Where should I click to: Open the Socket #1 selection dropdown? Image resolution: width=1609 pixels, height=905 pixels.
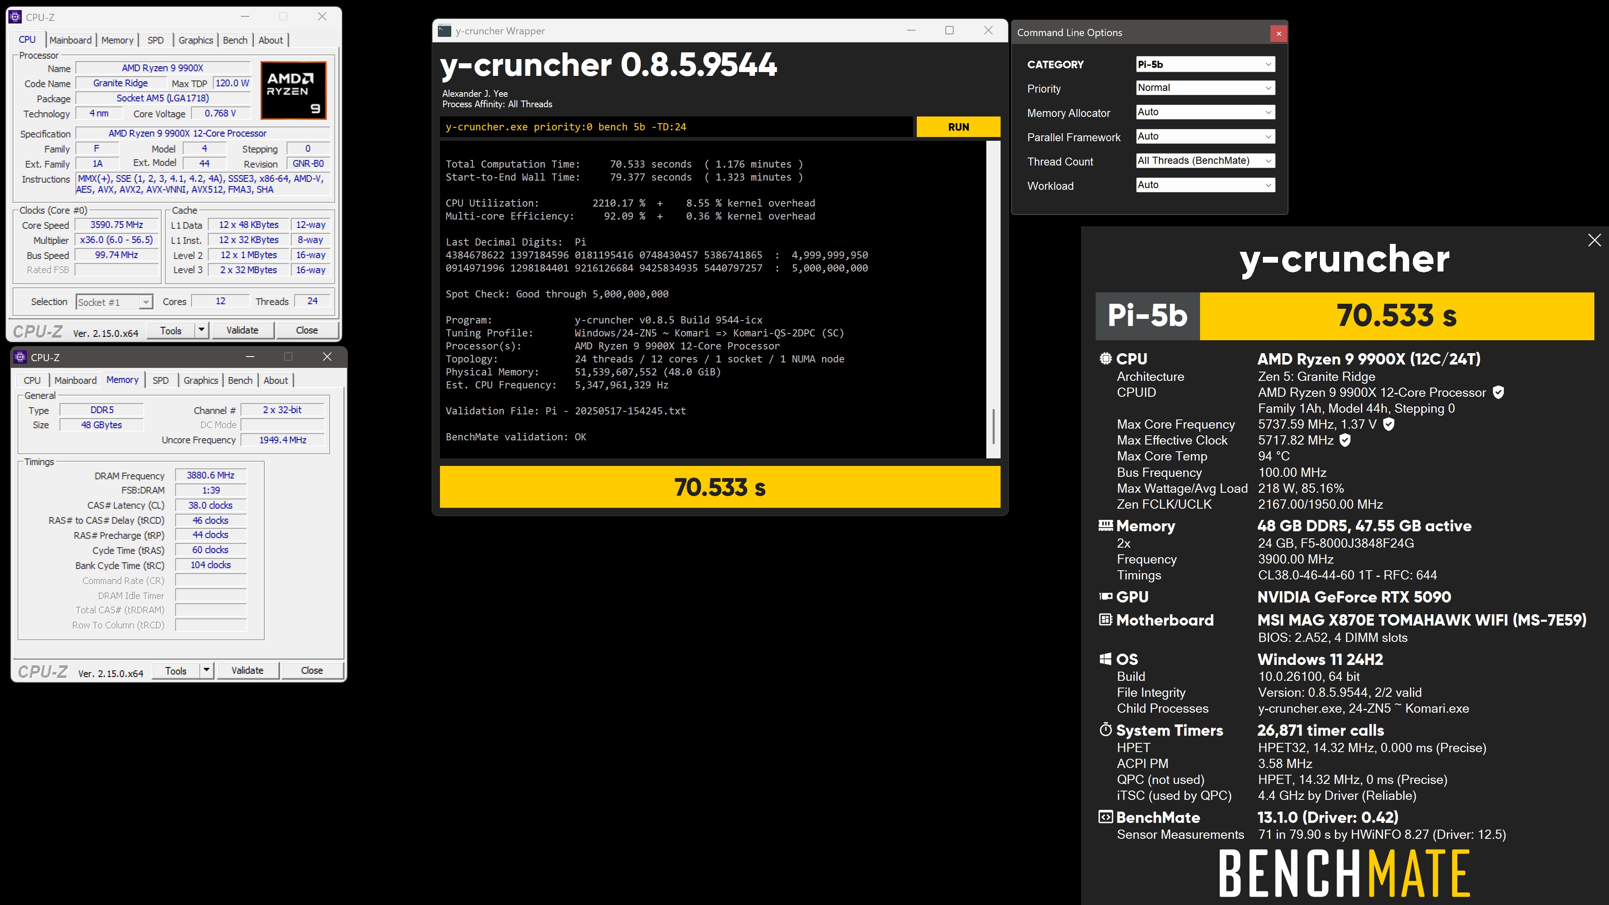coord(114,302)
